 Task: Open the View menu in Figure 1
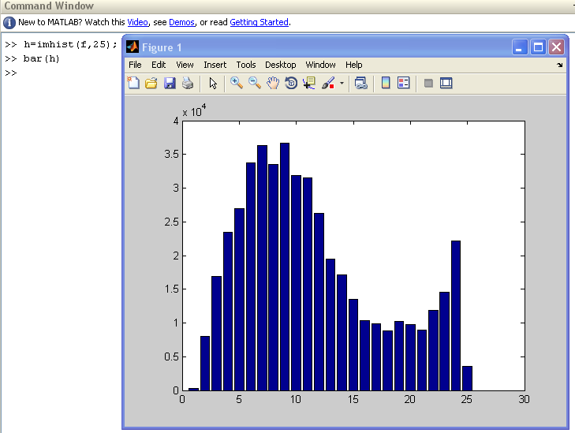(x=185, y=65)
